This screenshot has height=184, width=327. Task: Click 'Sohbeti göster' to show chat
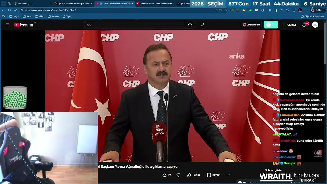(x=274, y=170)
